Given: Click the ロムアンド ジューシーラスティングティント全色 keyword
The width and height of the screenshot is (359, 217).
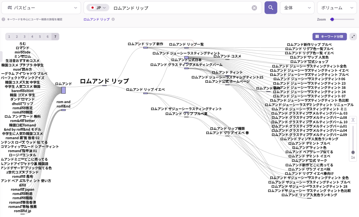Looking at the screenshot, I should pyautogui.click(x=309, y=66).
